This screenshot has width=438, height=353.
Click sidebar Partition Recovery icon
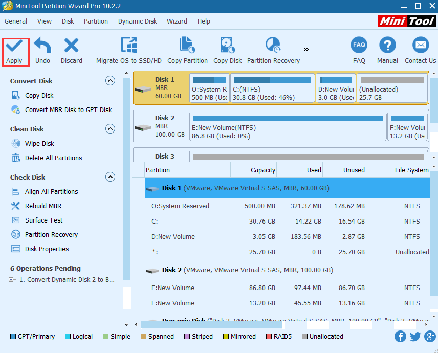click(x=16, y=234)
